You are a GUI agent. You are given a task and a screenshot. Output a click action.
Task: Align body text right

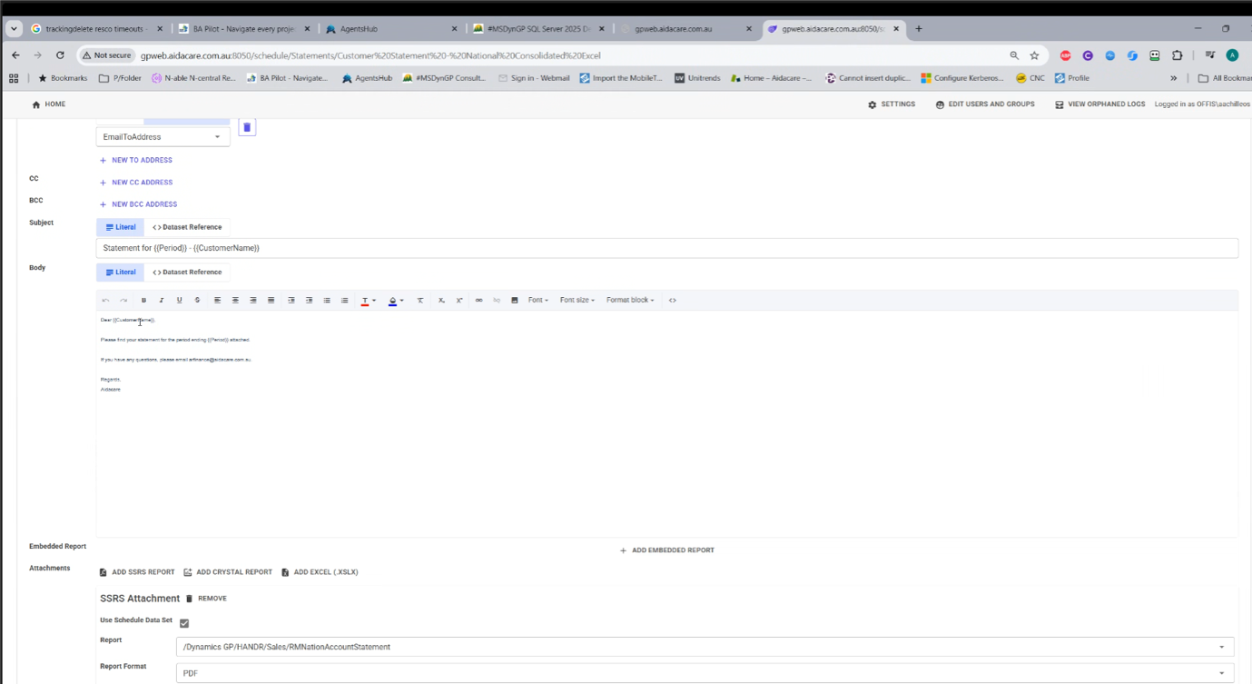pos(253,300)
